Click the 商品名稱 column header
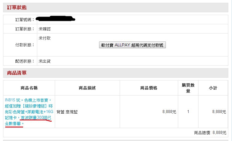Screen dimensions: 232x141 tap(29, 88)
